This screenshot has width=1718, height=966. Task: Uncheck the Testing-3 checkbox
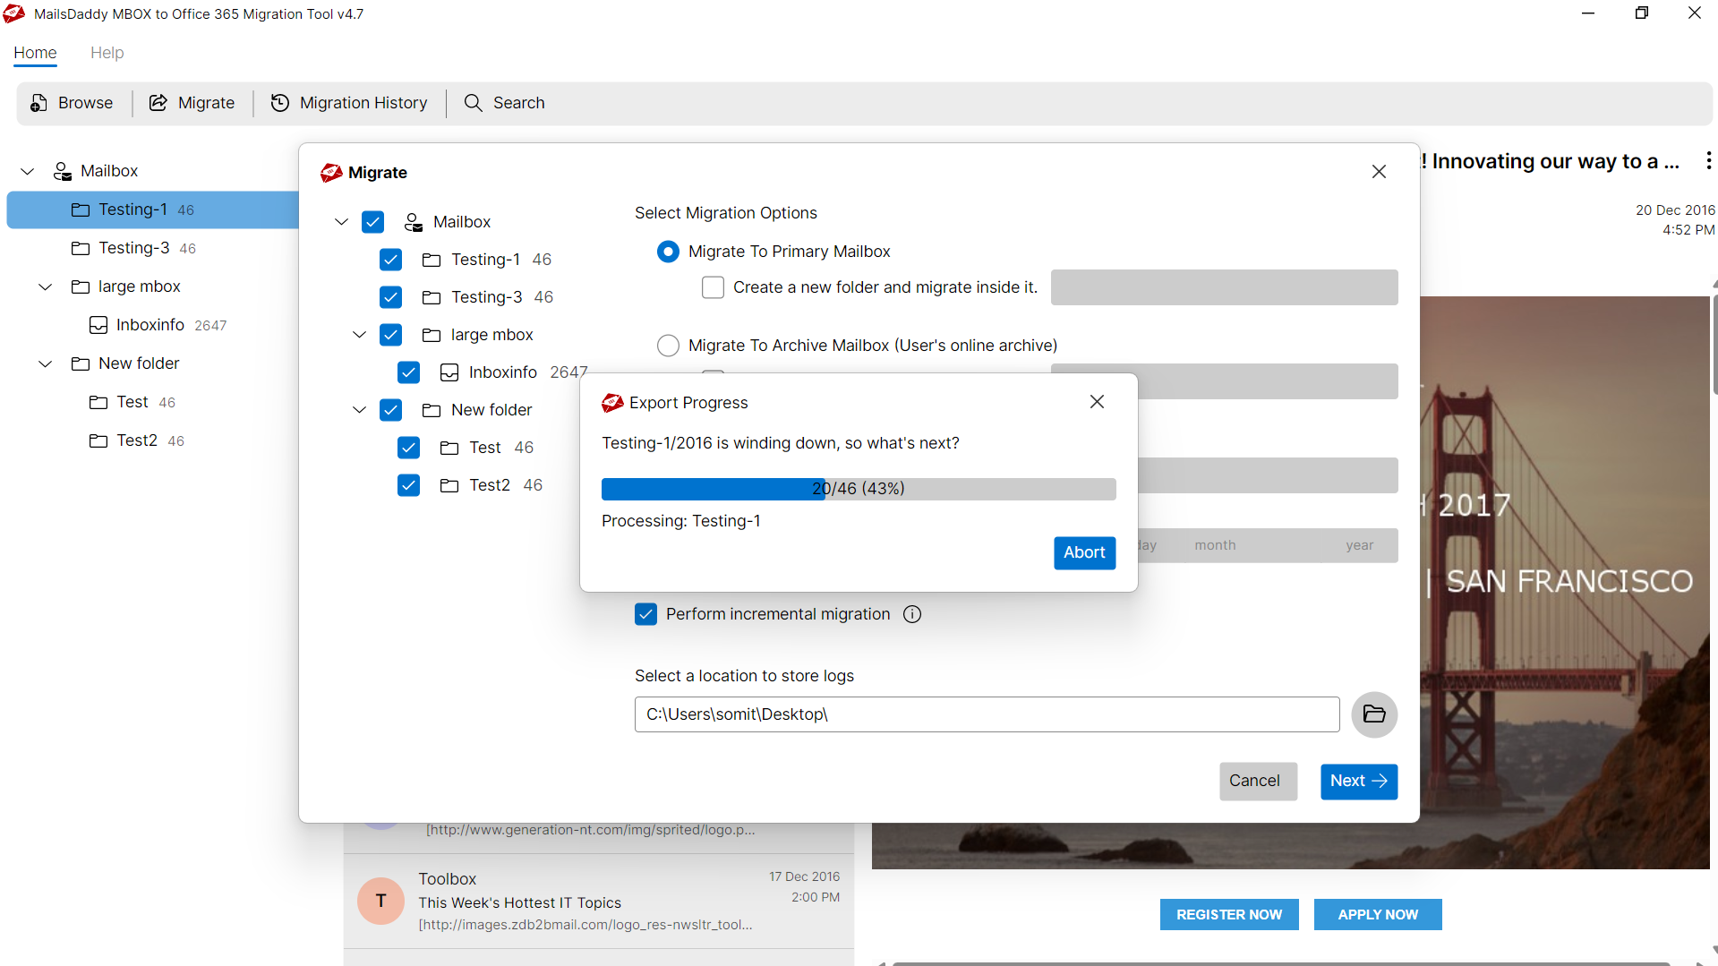coord(391,297)
